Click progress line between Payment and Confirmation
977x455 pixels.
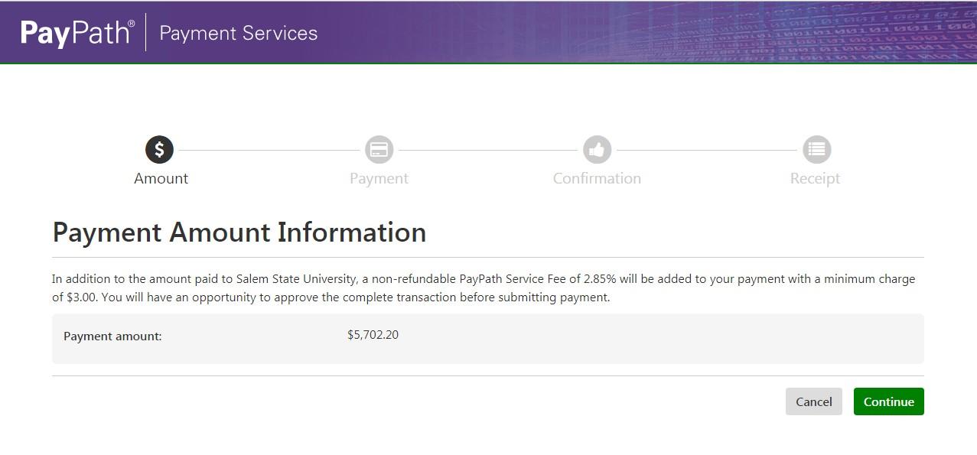487,150
